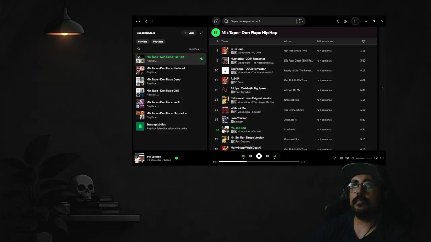Viewport: 431px width, 242px height.
Task: Click the Ms. Jackson track title in list
Action: tap(238, 128)
